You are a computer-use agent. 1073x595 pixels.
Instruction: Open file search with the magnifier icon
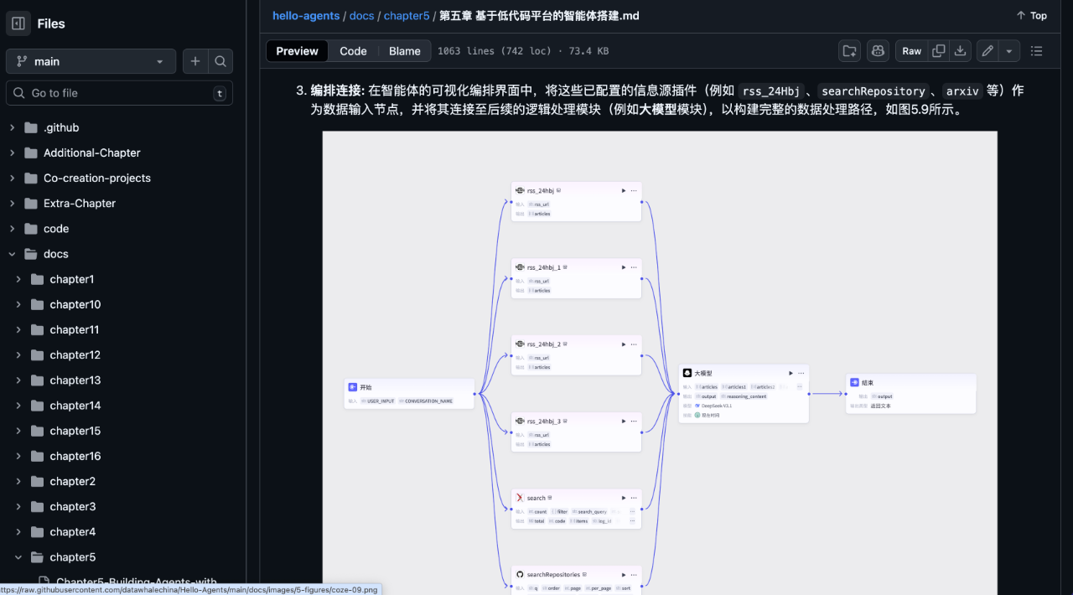pyautogui.click(x=220, y=60)
